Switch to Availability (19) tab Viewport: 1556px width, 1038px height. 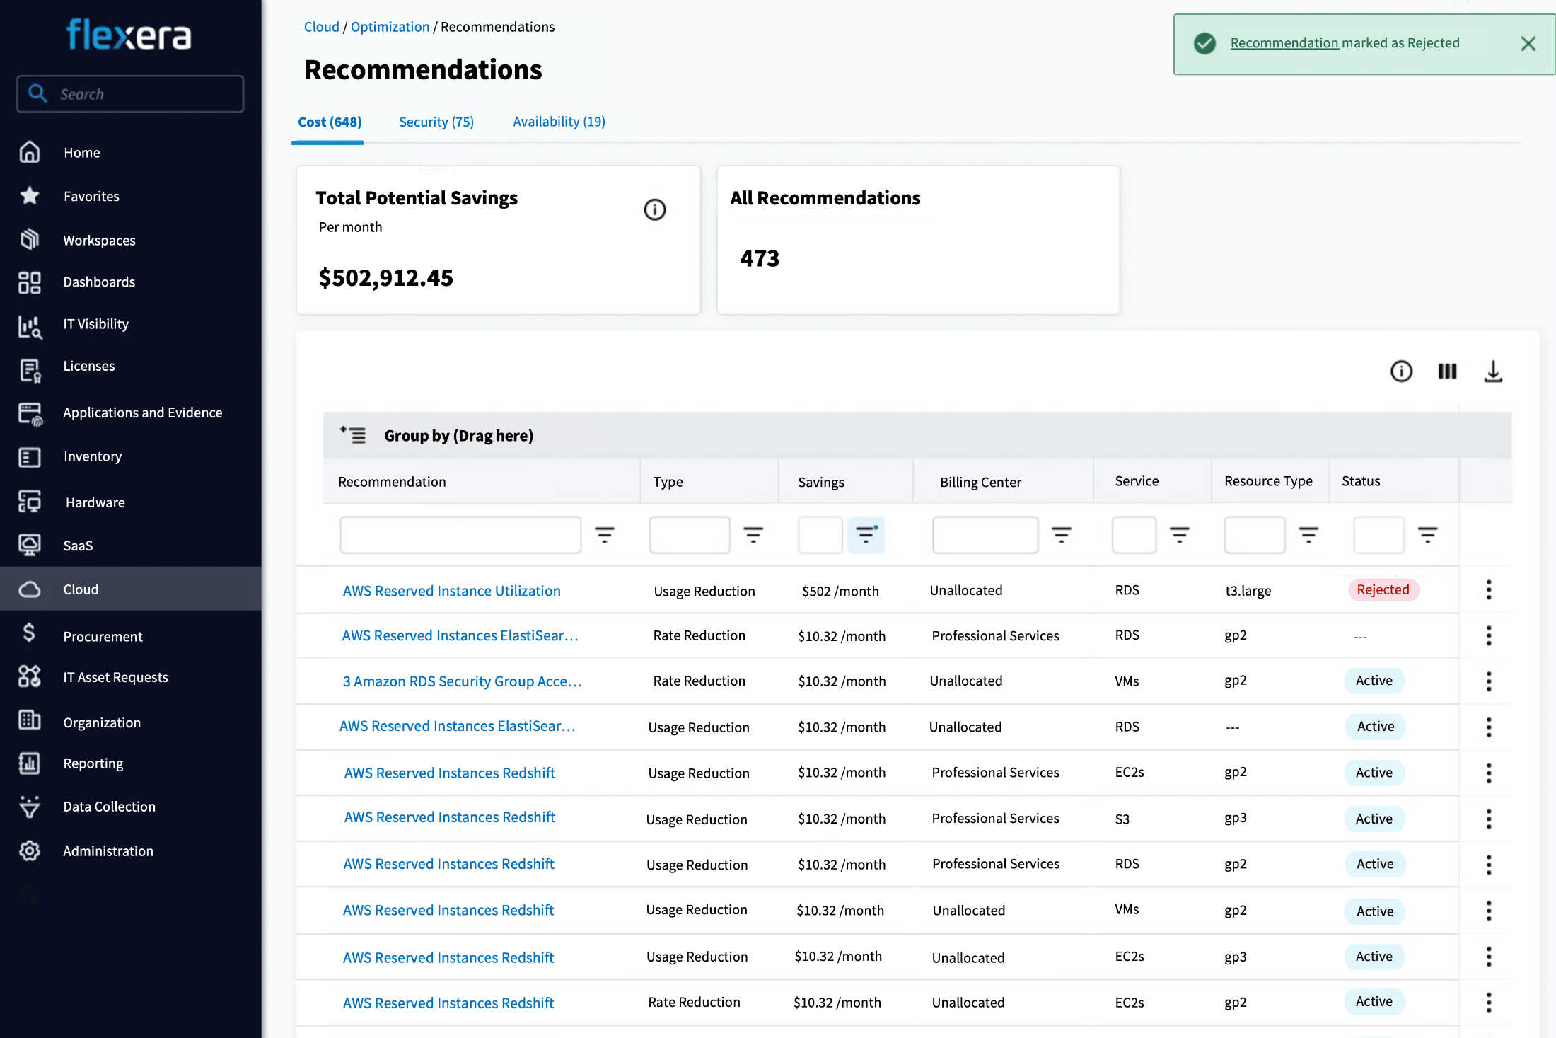[559, 122]
